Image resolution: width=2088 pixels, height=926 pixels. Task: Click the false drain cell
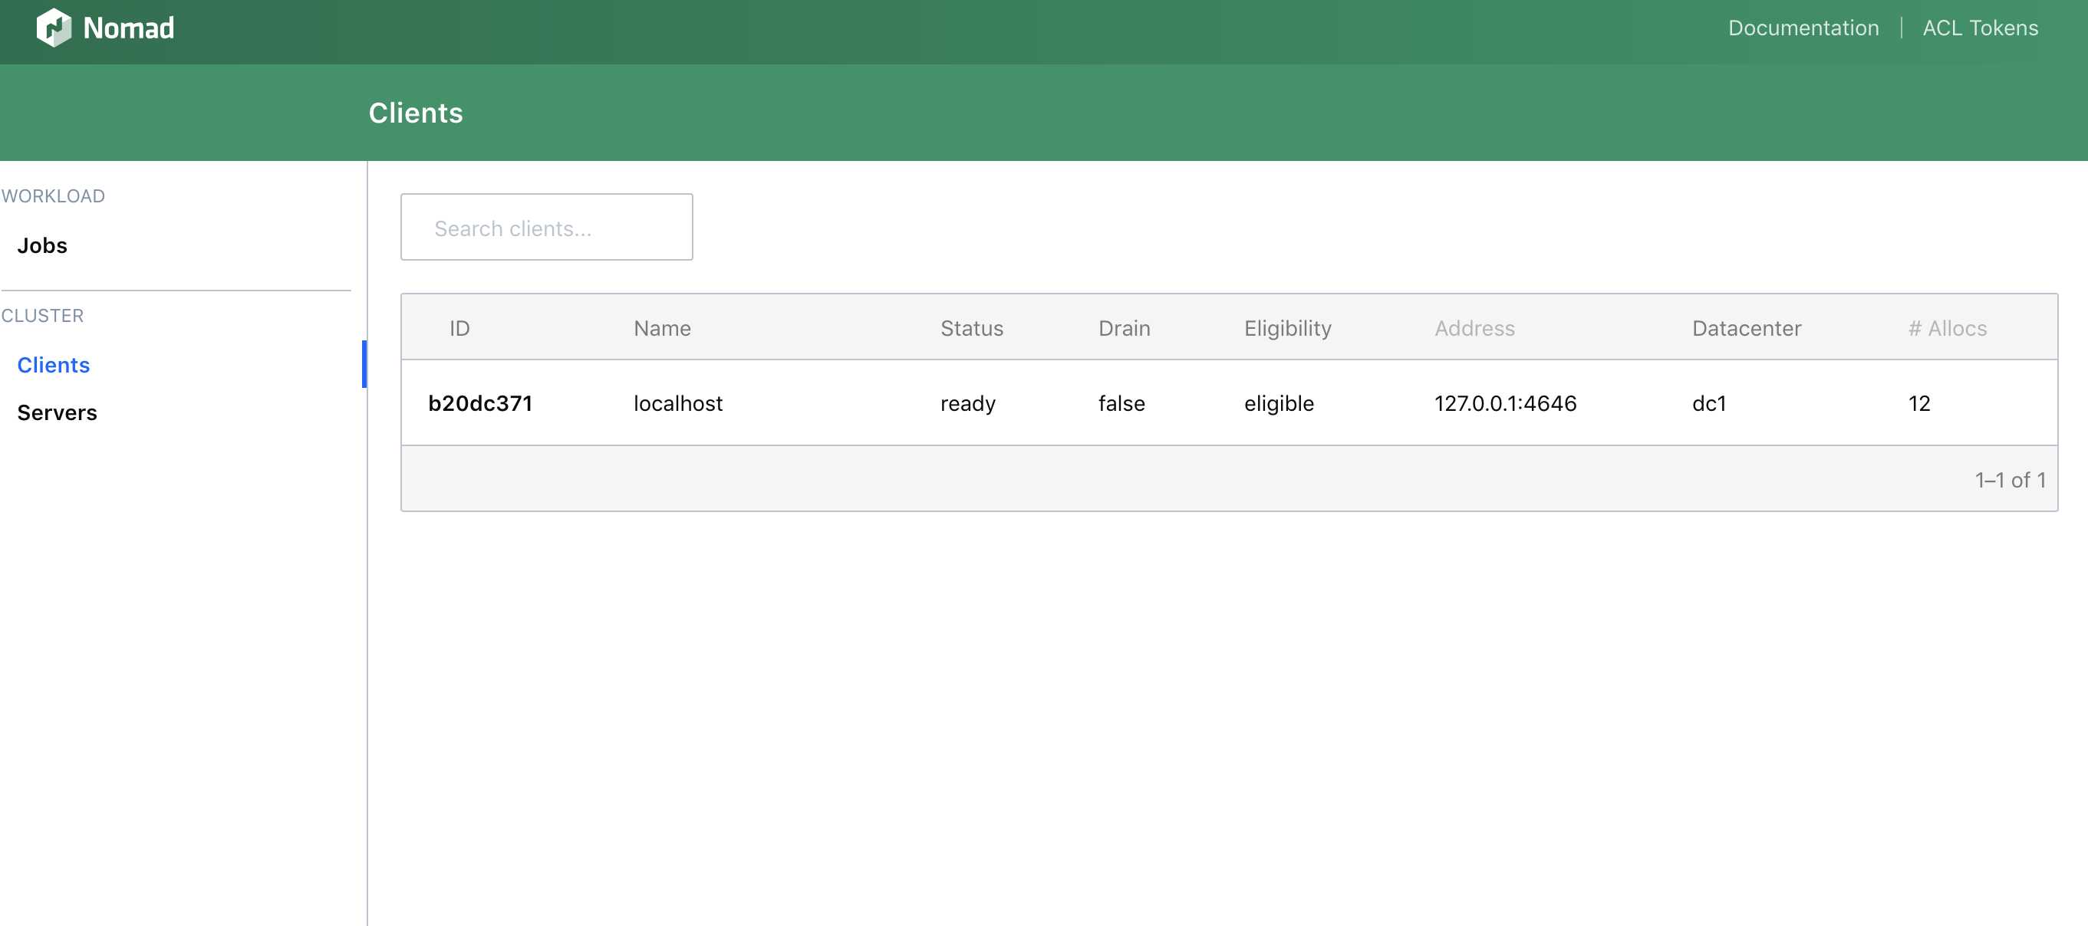coord(1121,402)
